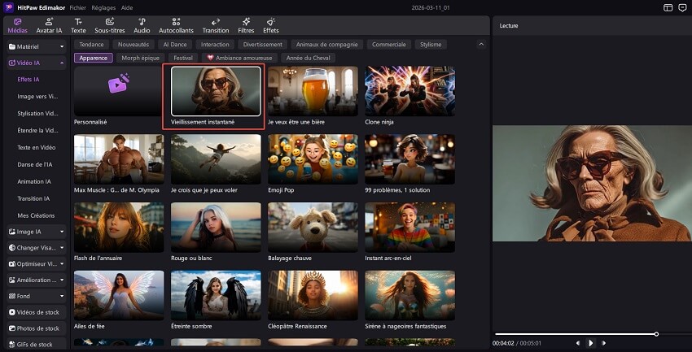Expand the Optimiseur Vidéo section
Viewport: 692px width, 352px height.
[x=37, y=263]
